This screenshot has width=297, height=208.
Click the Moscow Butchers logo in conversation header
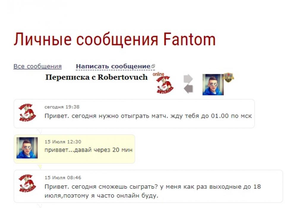point(165,85)
